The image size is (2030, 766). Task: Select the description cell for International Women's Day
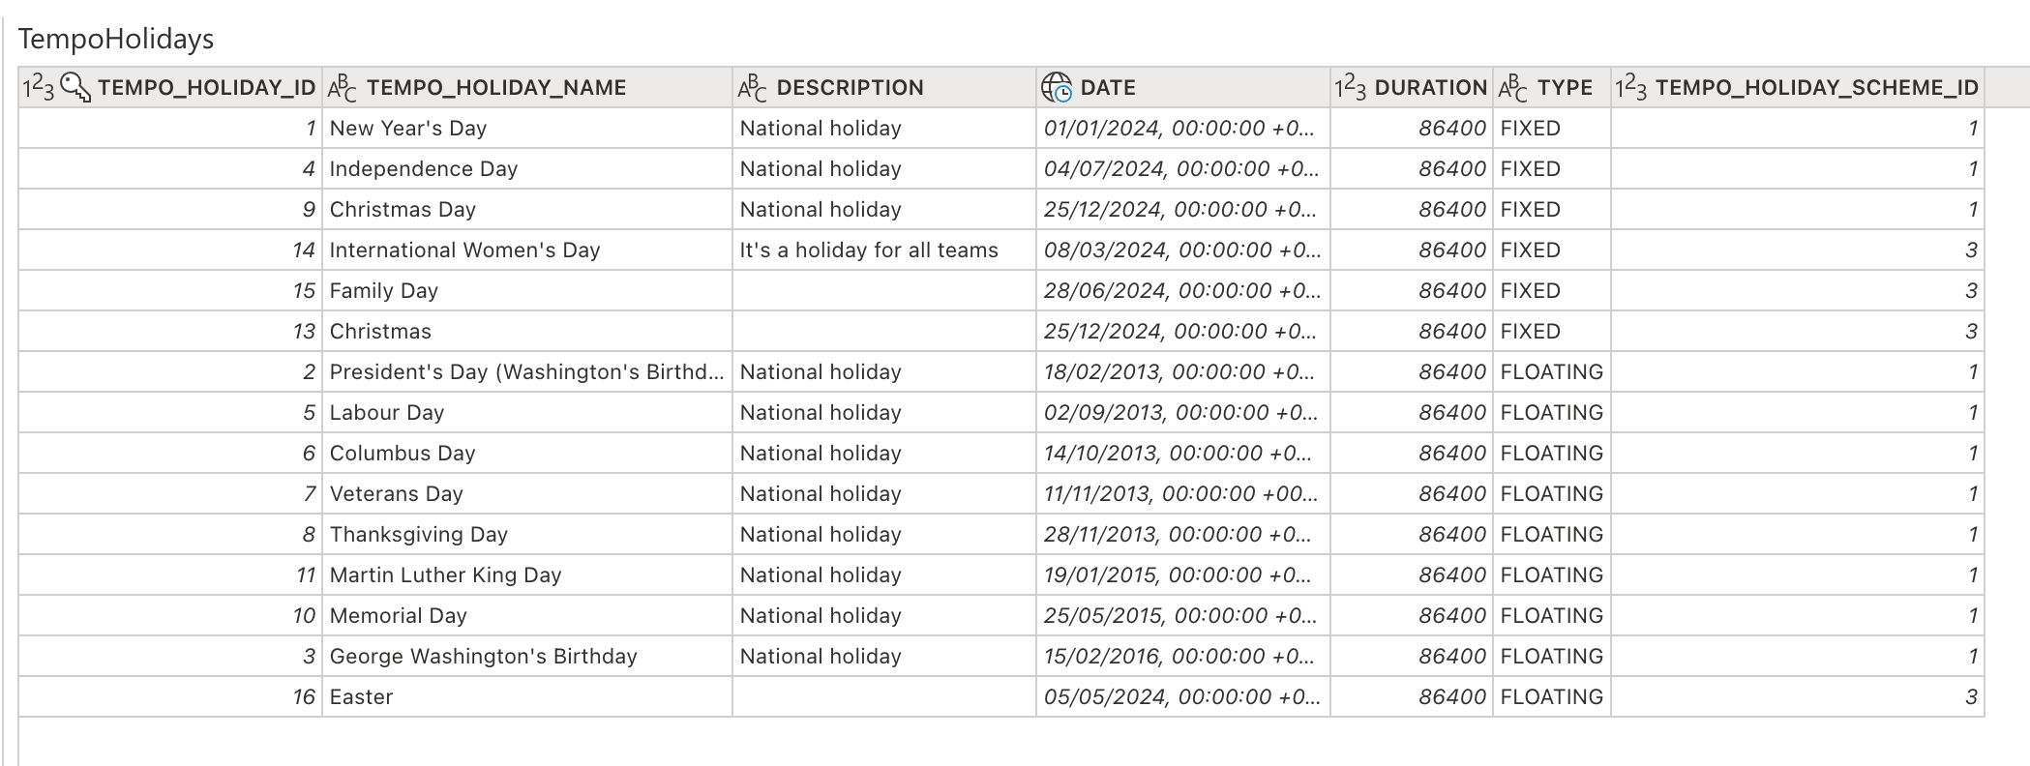point(868,250)
